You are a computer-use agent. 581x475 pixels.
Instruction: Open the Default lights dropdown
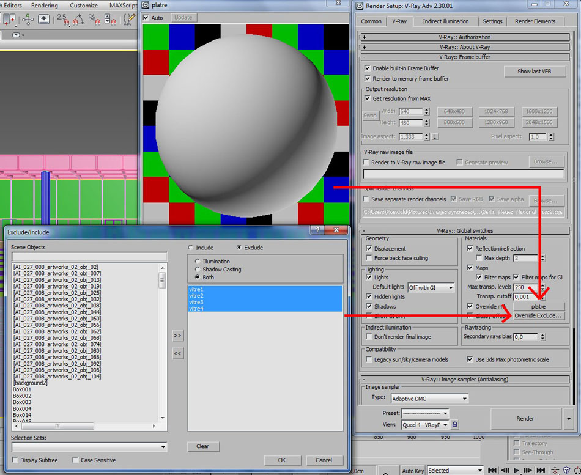tap(431, 287)
